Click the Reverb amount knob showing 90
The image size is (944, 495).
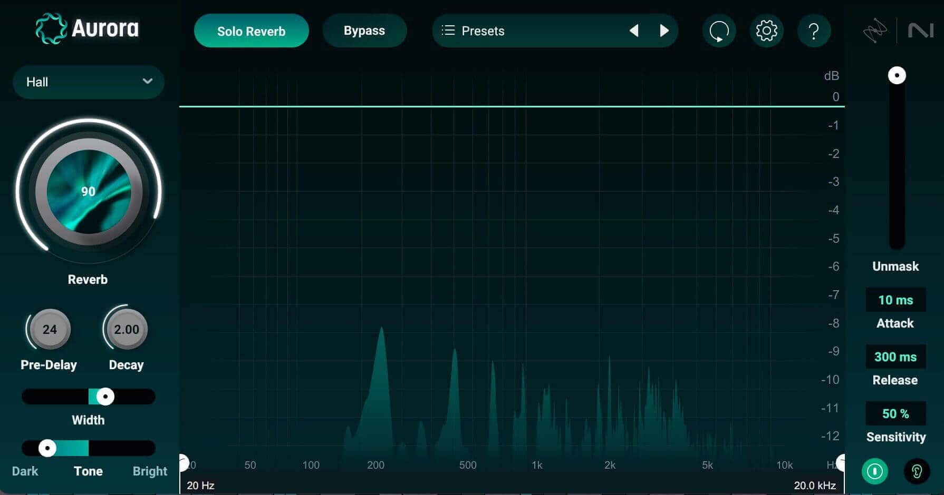89,192
